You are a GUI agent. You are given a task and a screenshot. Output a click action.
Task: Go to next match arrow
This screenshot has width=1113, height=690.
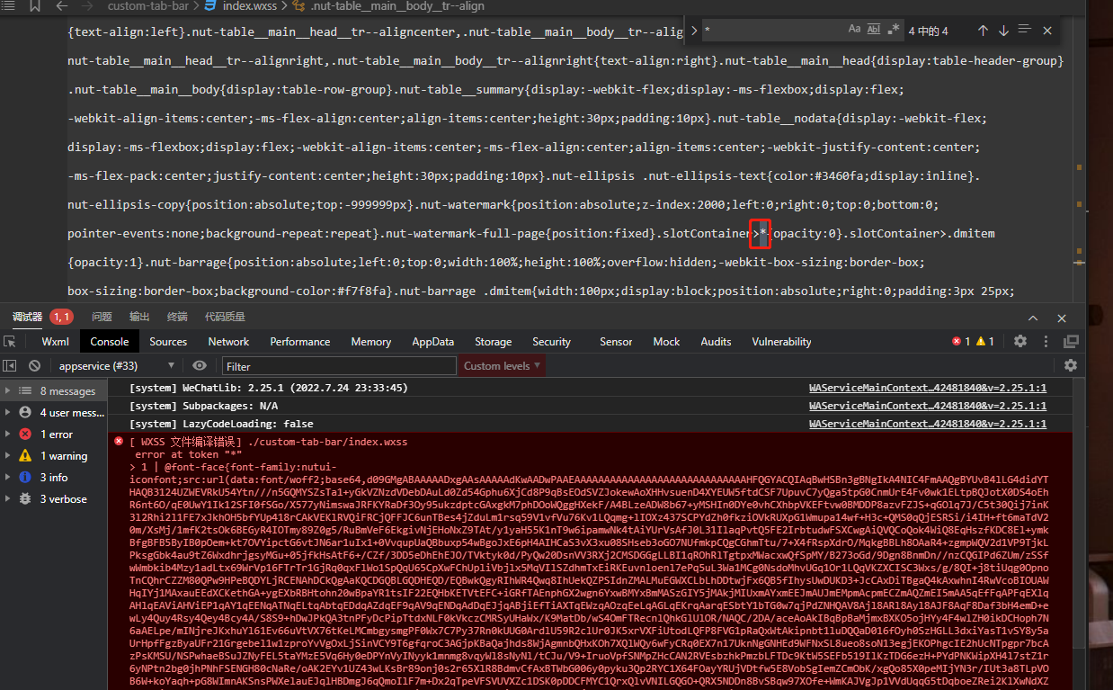1003,31
